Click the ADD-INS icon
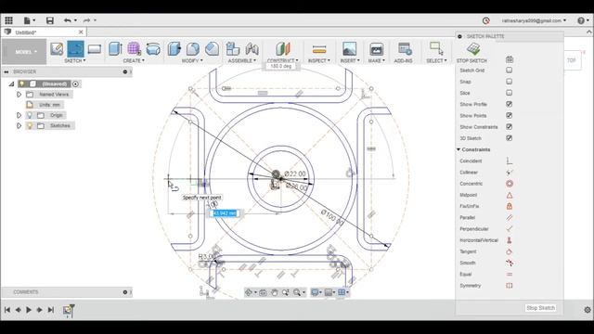594x334 pixels. [405, 49]
